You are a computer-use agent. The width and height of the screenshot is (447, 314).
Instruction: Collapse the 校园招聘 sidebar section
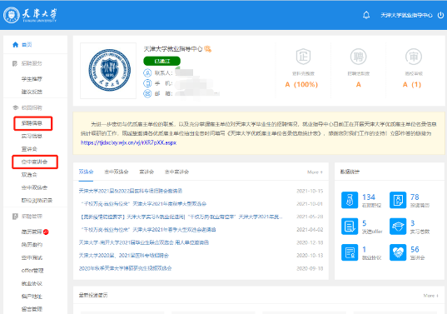pyautogui.click(x=32, y=107)
